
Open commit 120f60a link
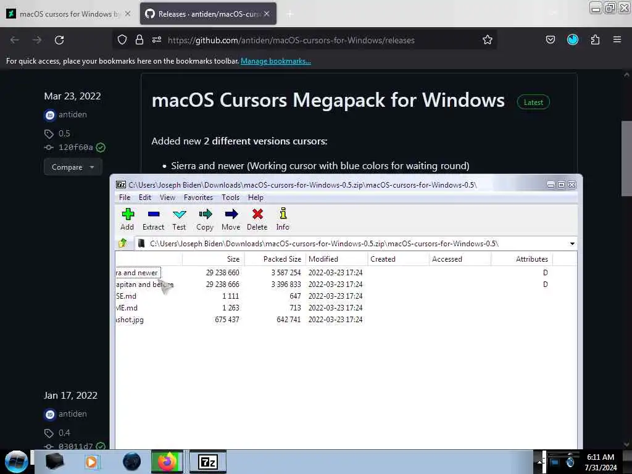[x=76, y=148]
